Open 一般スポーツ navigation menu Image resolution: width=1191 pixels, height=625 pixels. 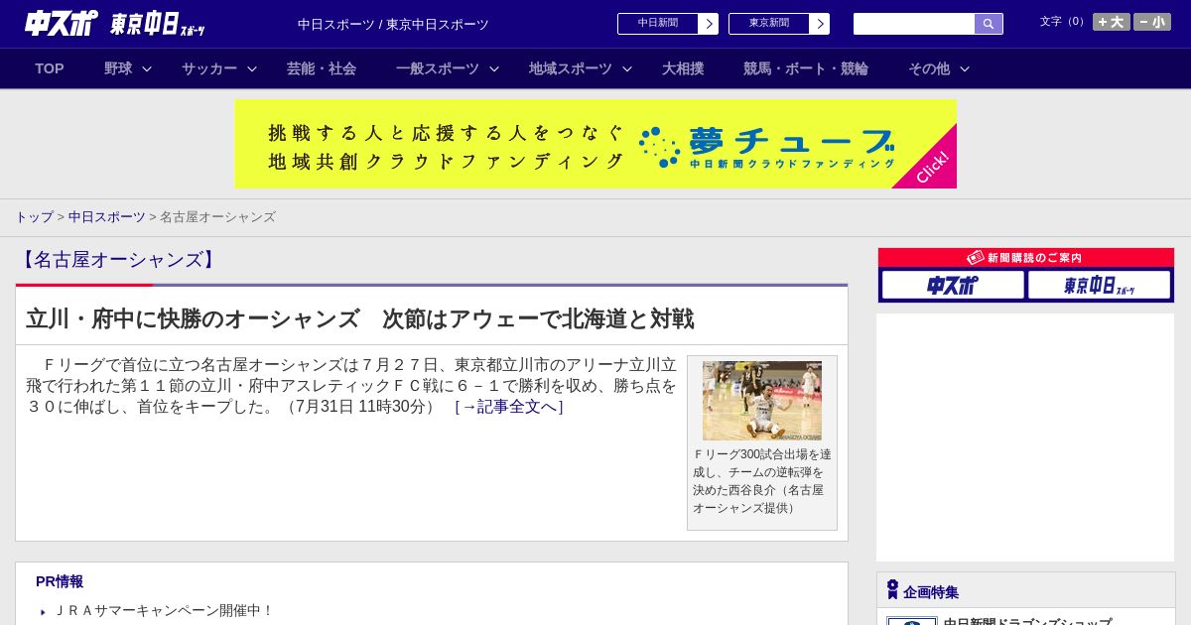click(438, 68)
